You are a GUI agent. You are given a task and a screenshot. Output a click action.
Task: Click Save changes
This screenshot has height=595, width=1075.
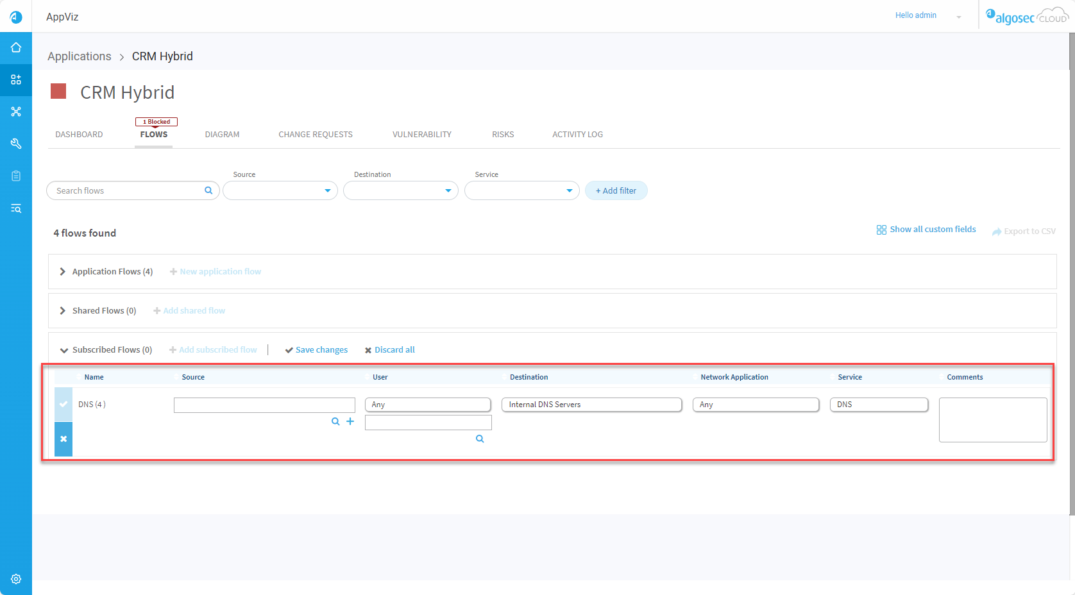point(317,350)
